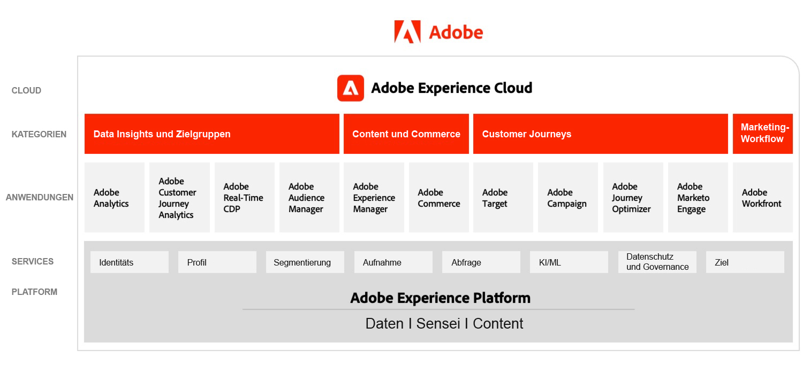Screen dimensions: 810x366
Task: Click the ANWENDUNGEN row label
Action: tap(40, 198)
